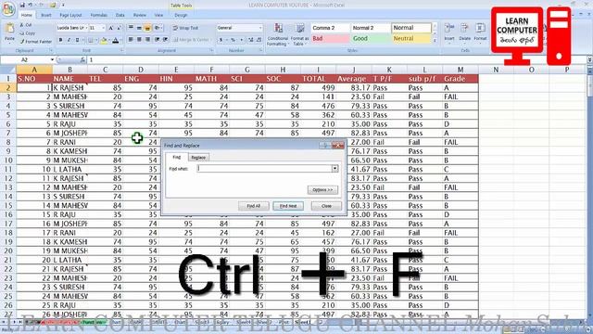The width and height of the screenshot is (593, 334).
Task: Open Conditional Formatting menu
Action: (278, 35)
